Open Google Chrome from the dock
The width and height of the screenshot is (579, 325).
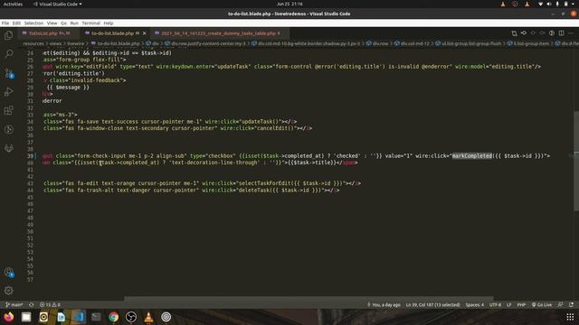point(113,317)
